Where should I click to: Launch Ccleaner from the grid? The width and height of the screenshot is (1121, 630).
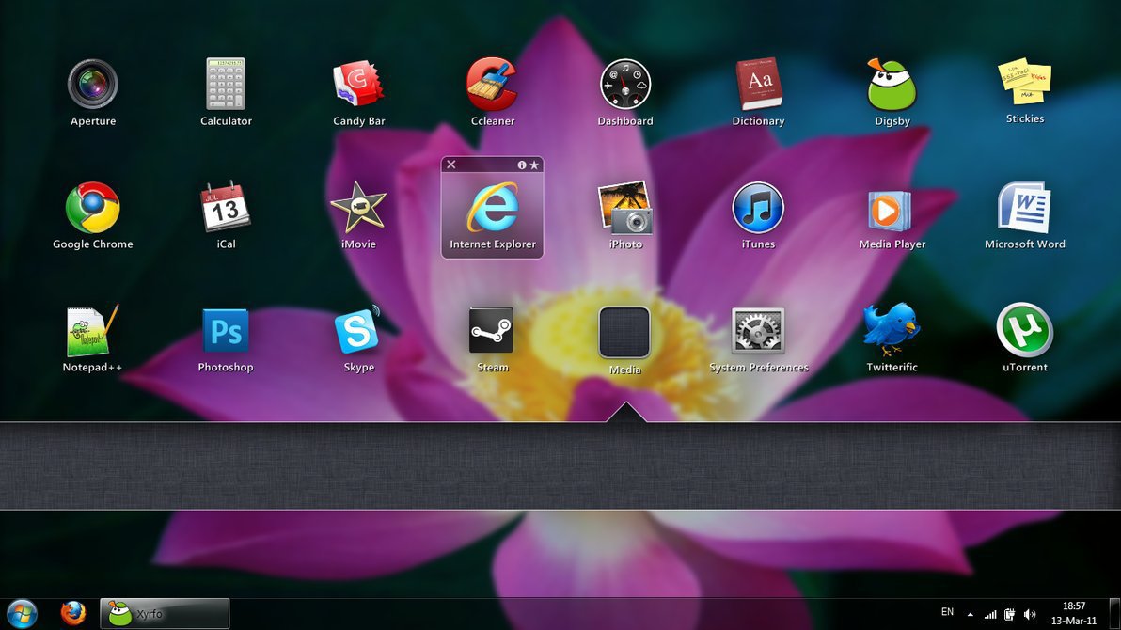[x=492, y=84]
